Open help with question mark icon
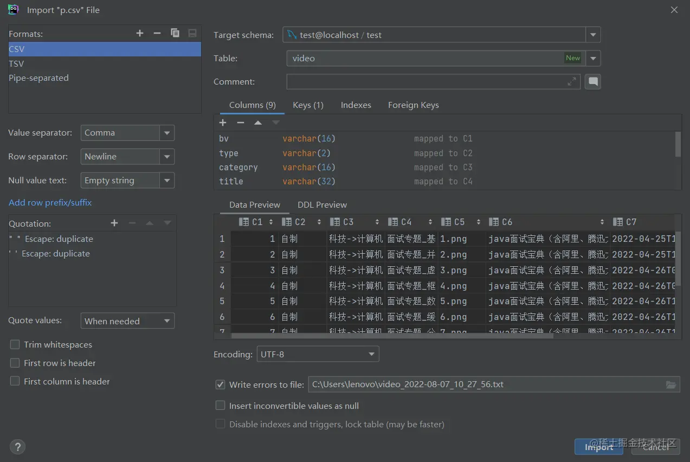This screenshot has height=462, width=690. (x=17, y=447)
